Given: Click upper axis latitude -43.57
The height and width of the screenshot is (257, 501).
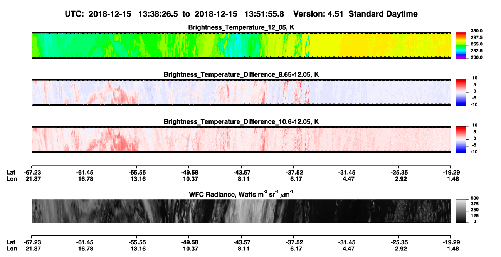Looking at the screenshot, I should [x=242, y=172].
